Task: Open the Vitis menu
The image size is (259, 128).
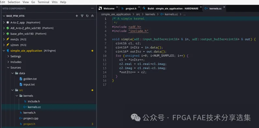Action: tap(55, 2)
